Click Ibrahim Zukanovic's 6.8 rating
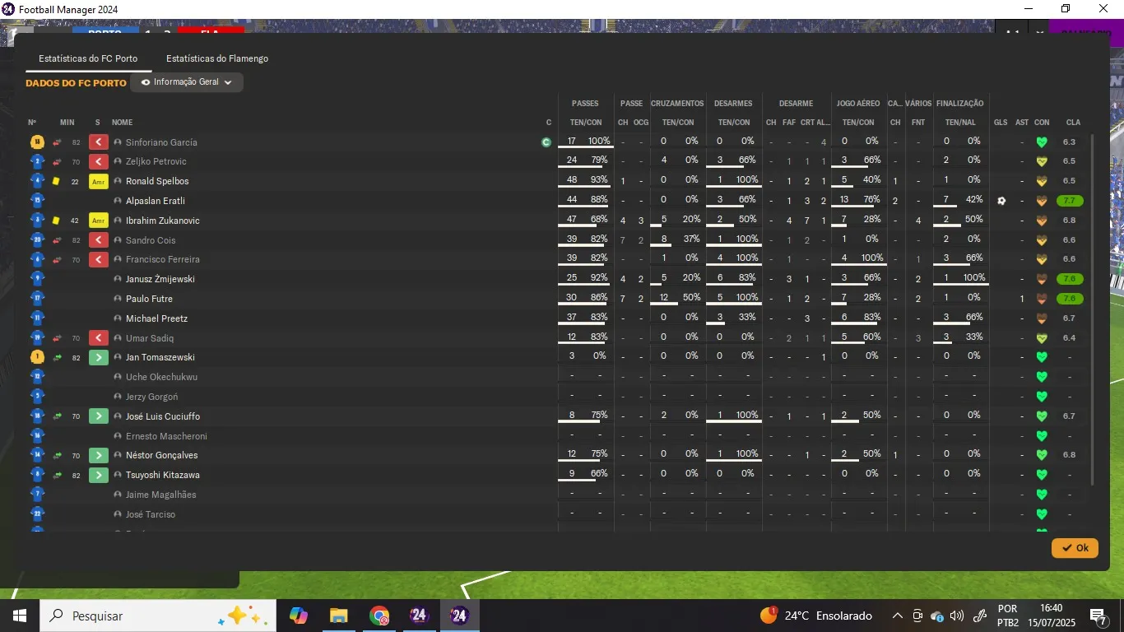 point(1069,221)
